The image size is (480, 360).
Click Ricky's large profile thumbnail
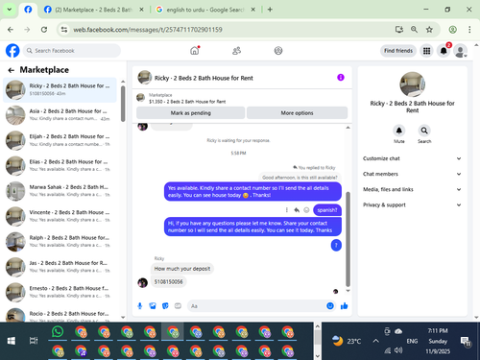(412, 84)
